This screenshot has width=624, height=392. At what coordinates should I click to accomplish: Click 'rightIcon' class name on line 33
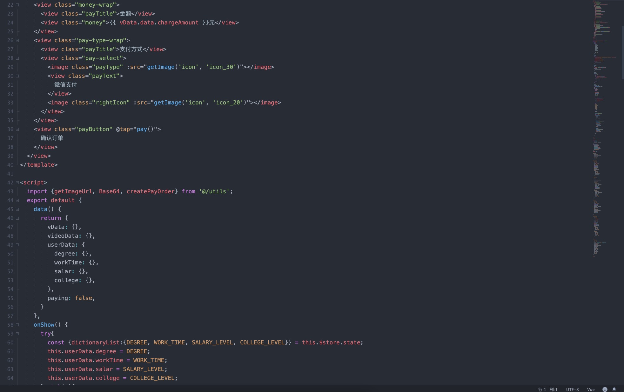tap(111, 103)
